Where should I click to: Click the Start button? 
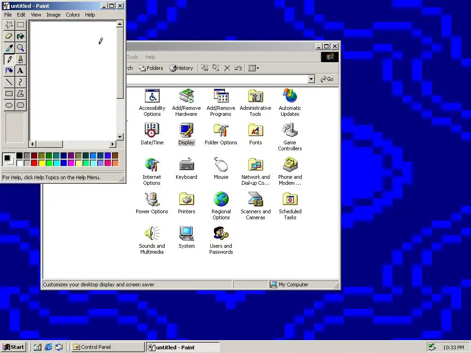point(13,347)
